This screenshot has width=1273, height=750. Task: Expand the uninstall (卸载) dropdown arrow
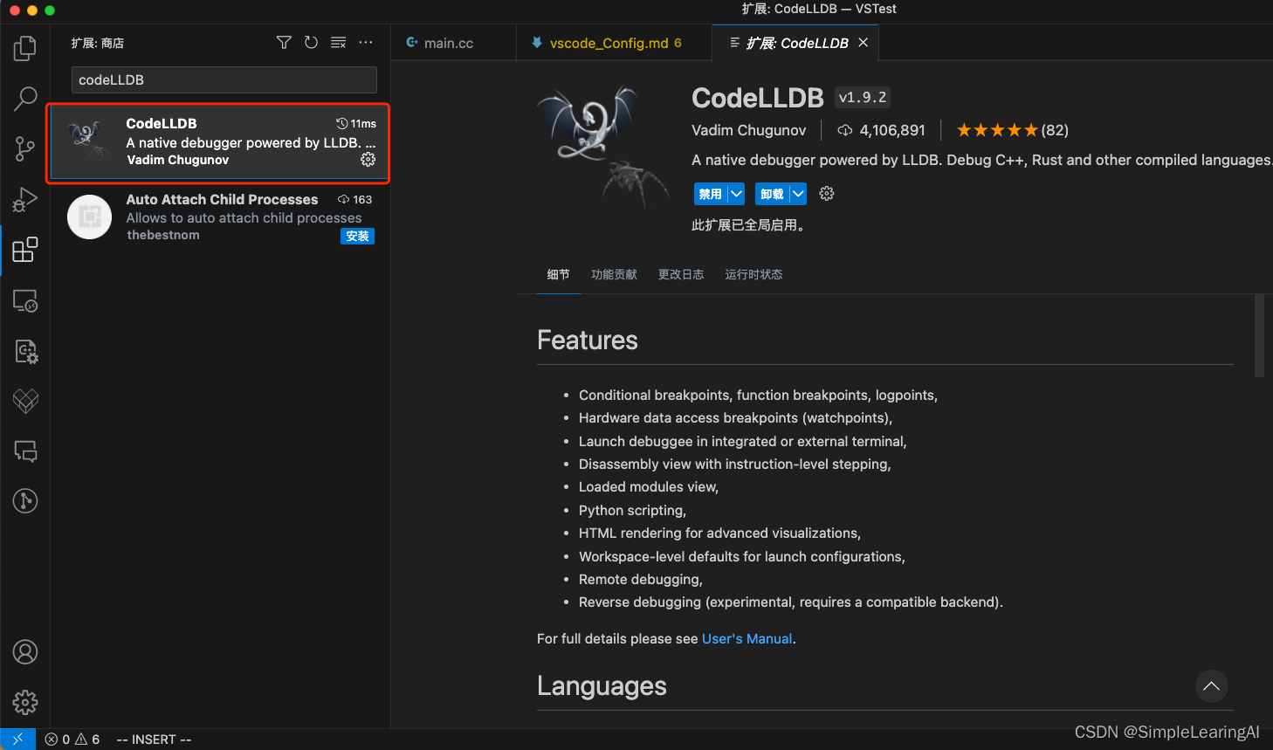798,194
